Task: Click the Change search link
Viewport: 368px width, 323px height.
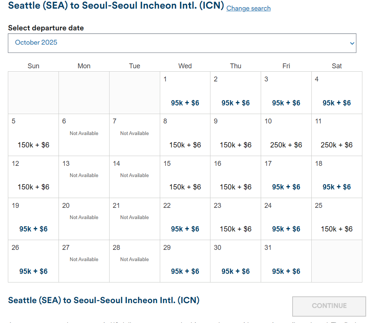Action: (248, 8)
